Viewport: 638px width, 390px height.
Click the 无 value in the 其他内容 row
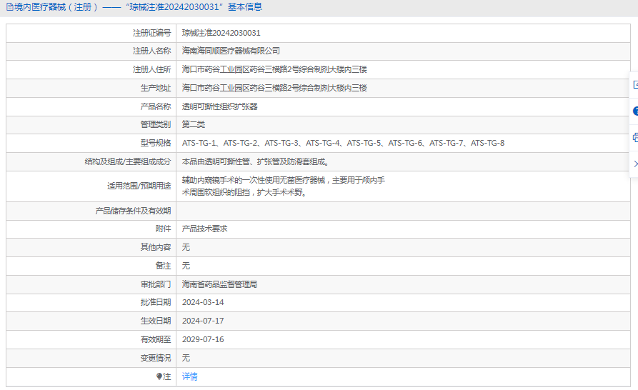pos(186,247)
